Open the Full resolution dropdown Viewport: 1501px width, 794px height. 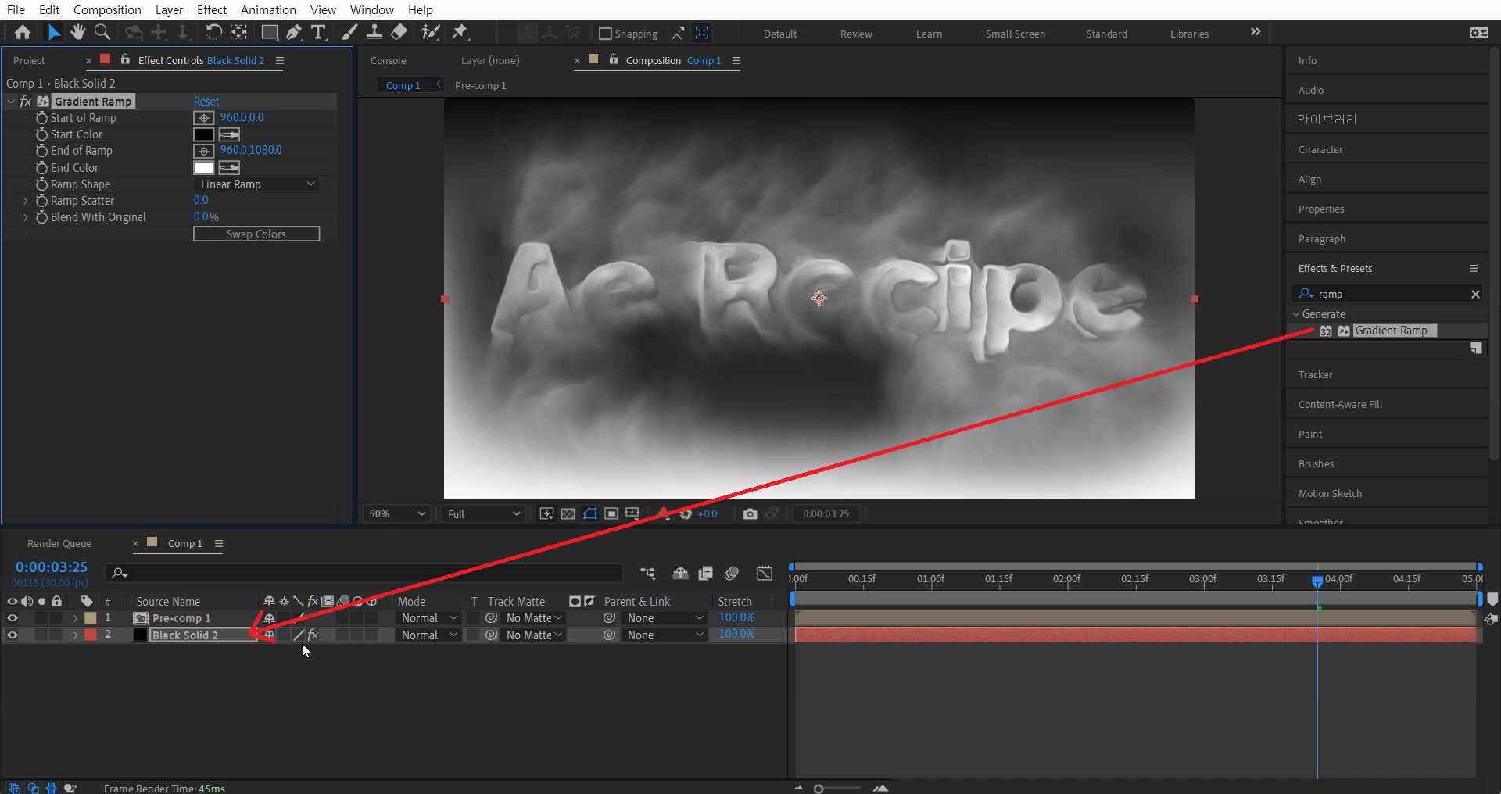pyautogui.click(x=483, y=513)
